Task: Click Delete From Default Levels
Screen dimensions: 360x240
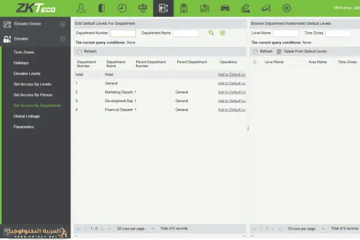Action: 301,51
